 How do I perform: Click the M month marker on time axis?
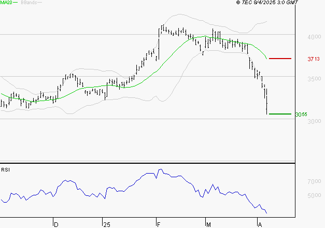(208, 225)
